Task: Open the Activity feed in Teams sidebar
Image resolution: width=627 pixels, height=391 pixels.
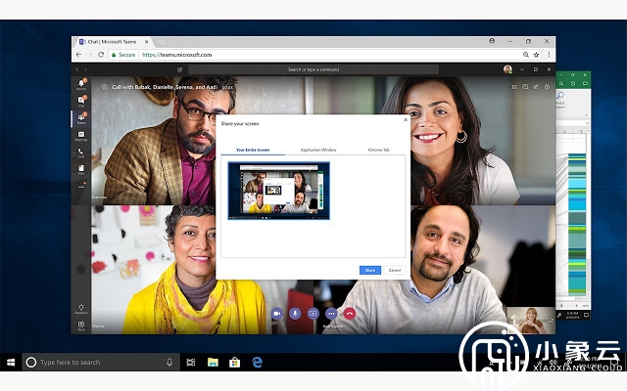Action: [81, 84]
